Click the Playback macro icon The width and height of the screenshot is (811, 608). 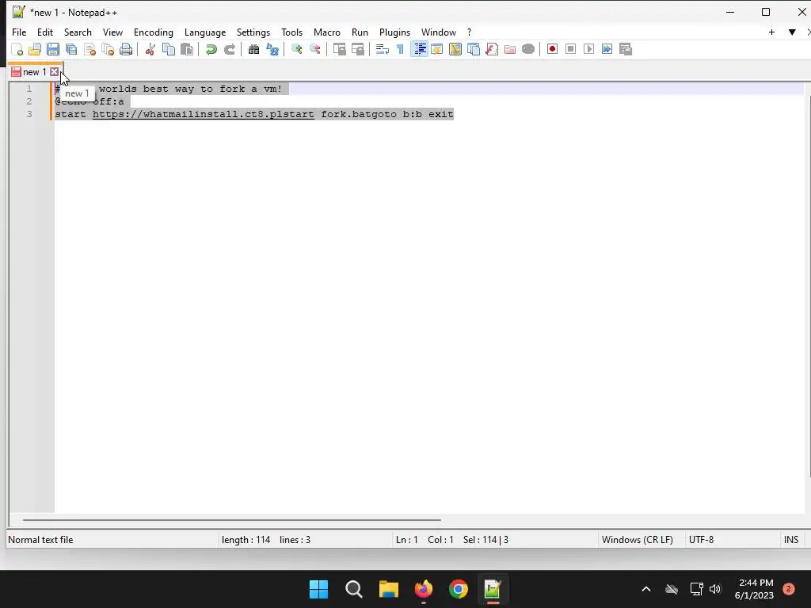[x=588, y=49]
